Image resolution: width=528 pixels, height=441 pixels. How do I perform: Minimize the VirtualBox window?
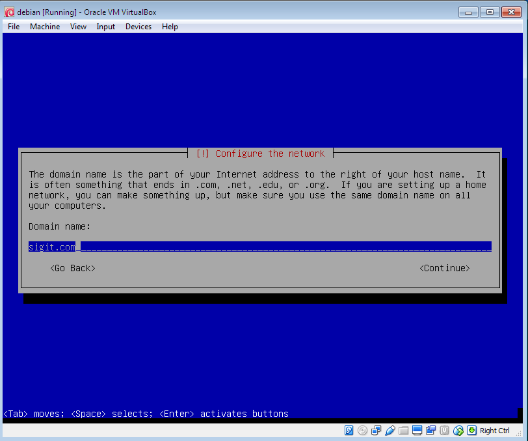(x=468, y=12)
